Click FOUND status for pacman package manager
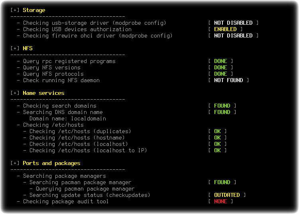This screenshot has width=299, height=214. [222, 182]
